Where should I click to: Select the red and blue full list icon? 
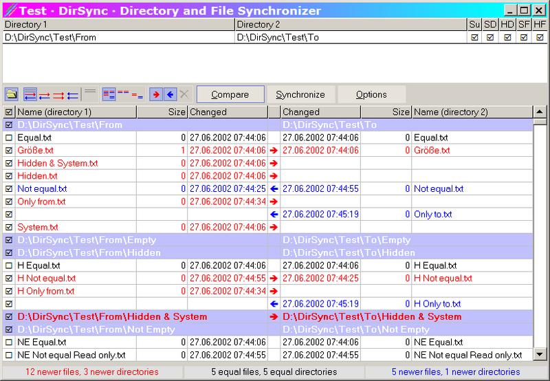tap(109, 94)
